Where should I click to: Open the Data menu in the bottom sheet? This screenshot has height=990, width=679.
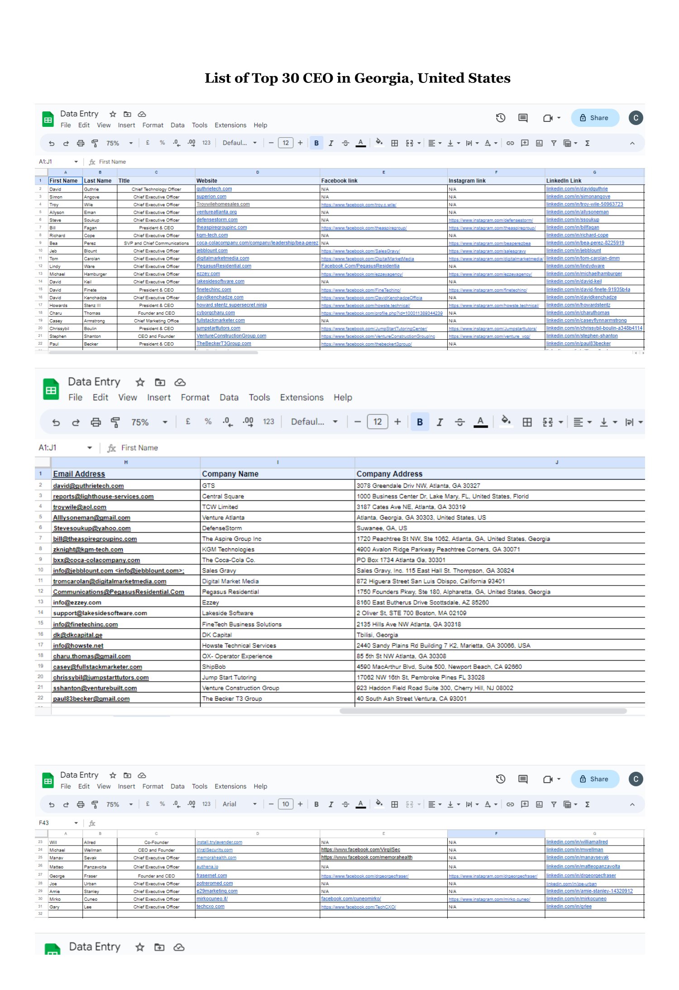[x=177, y=787]
